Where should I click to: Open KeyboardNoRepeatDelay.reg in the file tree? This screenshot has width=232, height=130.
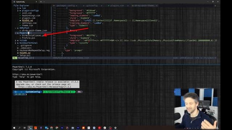35,51
